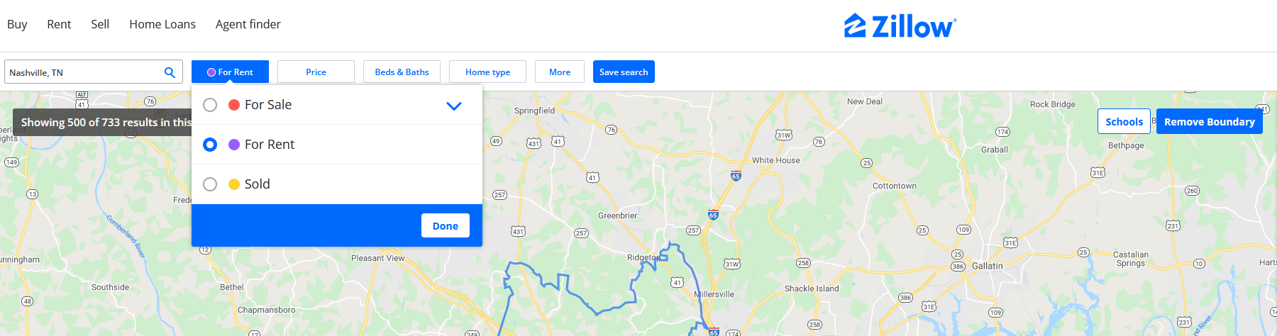Click the Zillow logo

900,26
